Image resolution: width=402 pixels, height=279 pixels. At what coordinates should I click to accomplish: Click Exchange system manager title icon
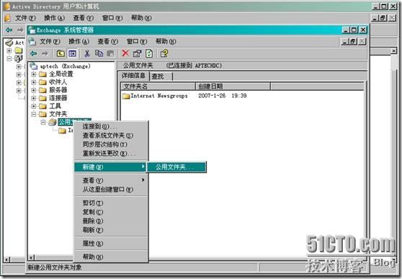(32, 30)
